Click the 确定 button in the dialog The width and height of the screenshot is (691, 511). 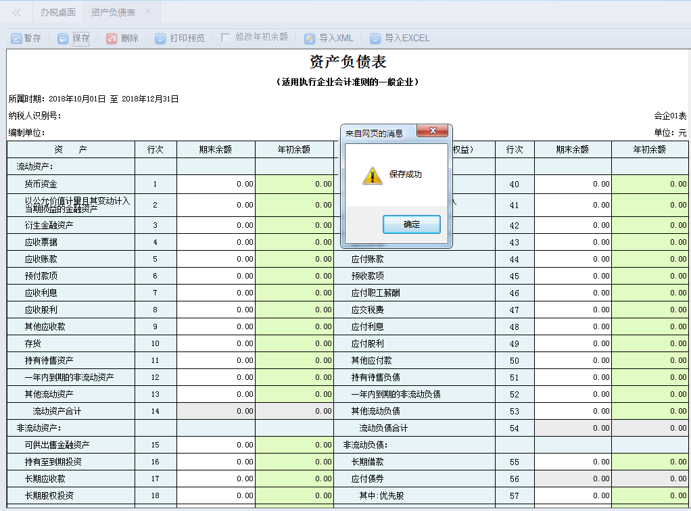[x=411, y=223]
